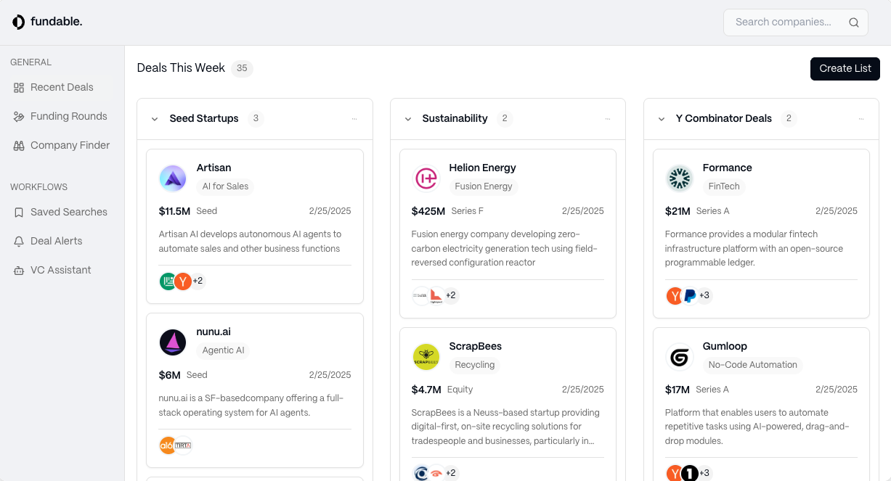Open the Recent Deals page
Screen dimensions: 891x481
[x=62, y=87]
